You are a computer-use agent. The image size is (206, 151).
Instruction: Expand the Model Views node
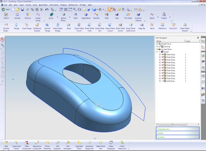tap(157, 44)
